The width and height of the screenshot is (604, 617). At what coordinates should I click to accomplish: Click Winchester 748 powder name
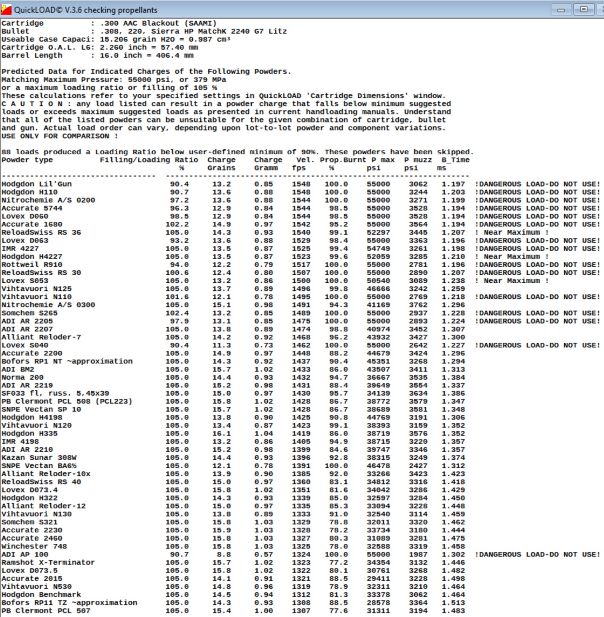(x=34, y=546)
